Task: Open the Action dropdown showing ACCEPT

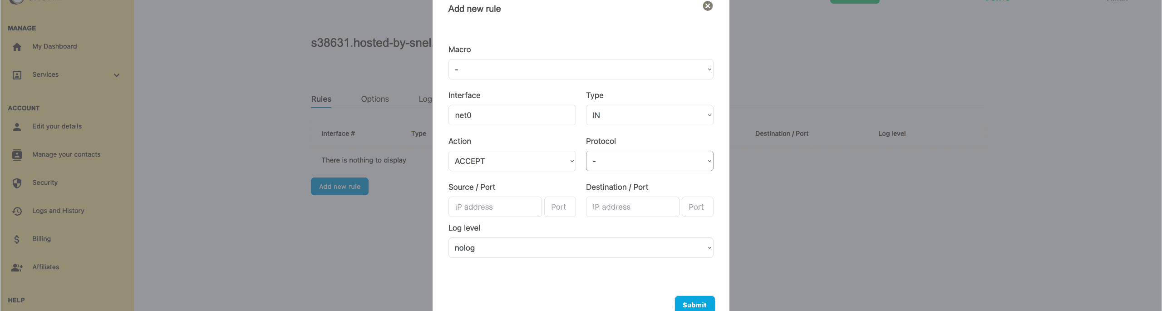Action: (512, 161)
